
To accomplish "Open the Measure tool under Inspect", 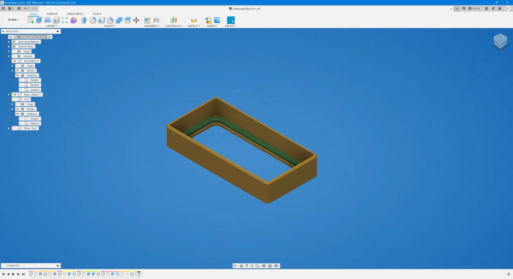I will 194,20.
